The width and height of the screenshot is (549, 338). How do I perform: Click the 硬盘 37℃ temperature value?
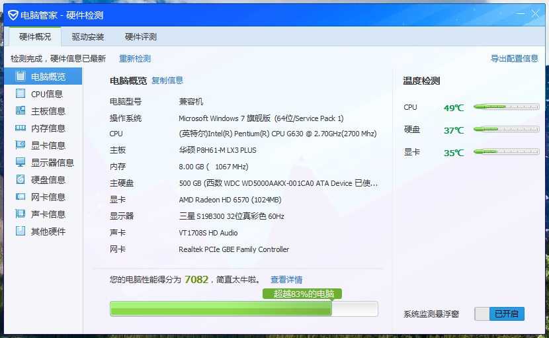(454, 130)
